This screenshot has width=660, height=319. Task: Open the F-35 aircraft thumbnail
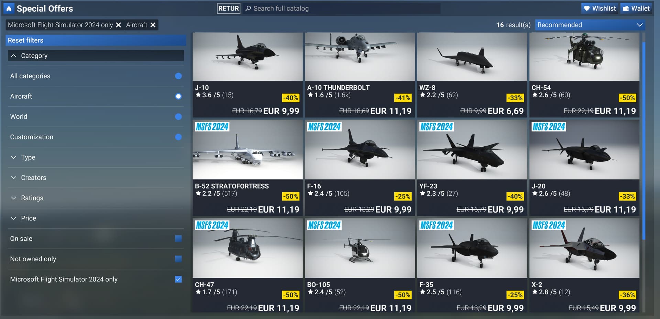click(472, 248)
